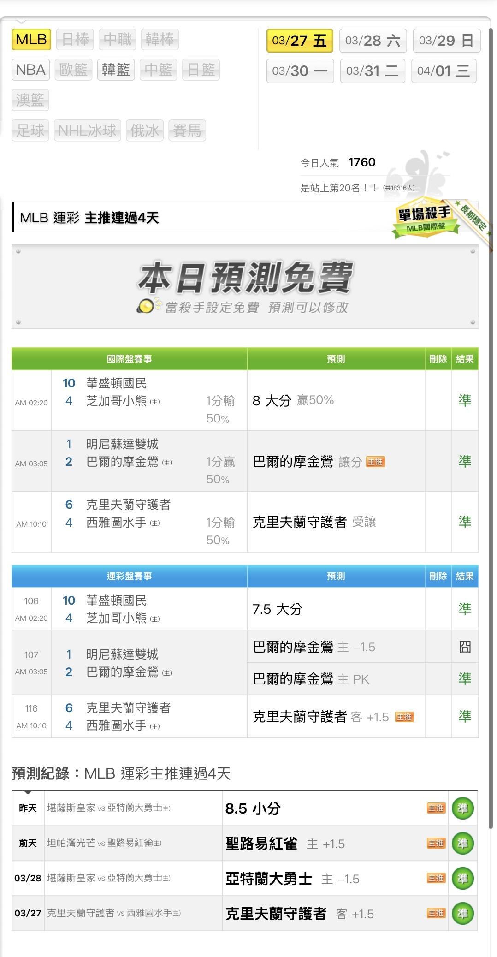Open the 歐籃 league tab
Viewport: 497px width, 957px height.
click(73, 70)
